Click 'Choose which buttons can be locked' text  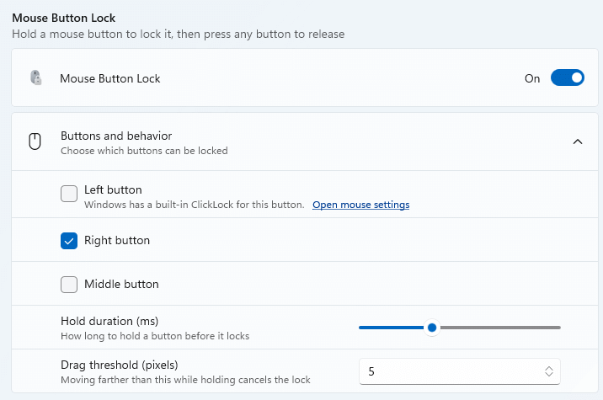pos(144,151)
